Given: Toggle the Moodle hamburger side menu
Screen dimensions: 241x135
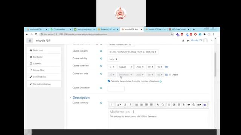Looking at the screenshot, I should (x=30, y=40).
